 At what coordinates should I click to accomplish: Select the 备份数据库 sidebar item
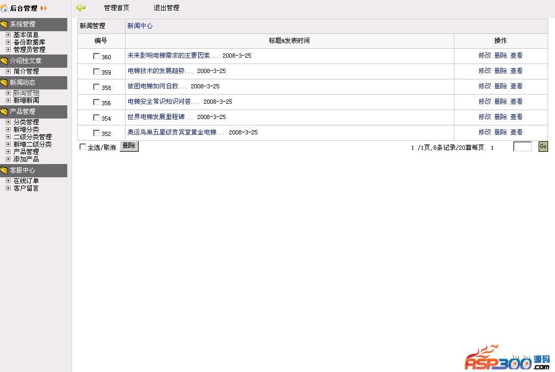pyautogui.click(x=29, y=42)
